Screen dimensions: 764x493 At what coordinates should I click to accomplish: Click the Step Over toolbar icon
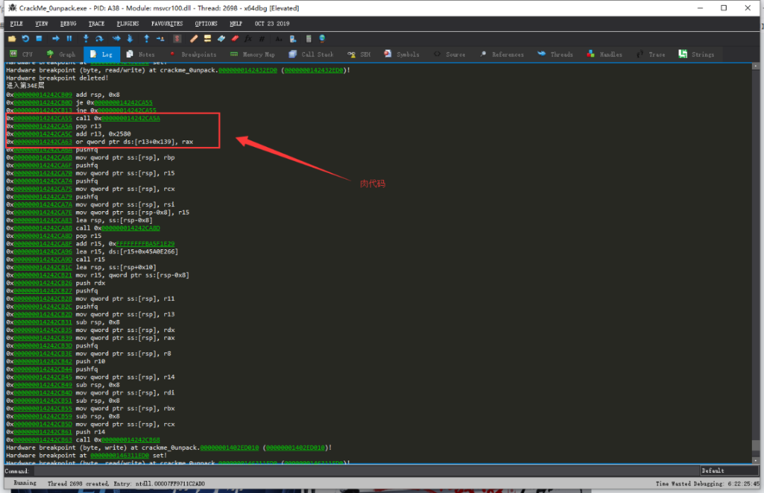coord(100,38)
